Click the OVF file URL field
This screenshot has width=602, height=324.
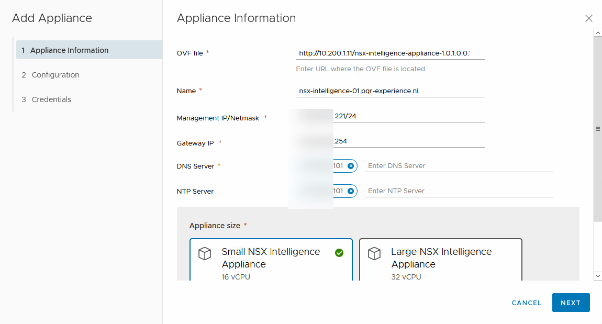[390, 53]
